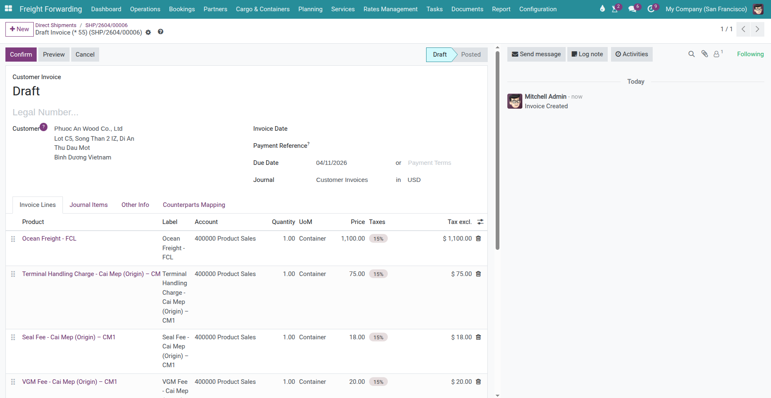This screenshot has height=398, width=771.
Task: Click the form's vertical scrollbar thumb
Action: pos(497,150)
